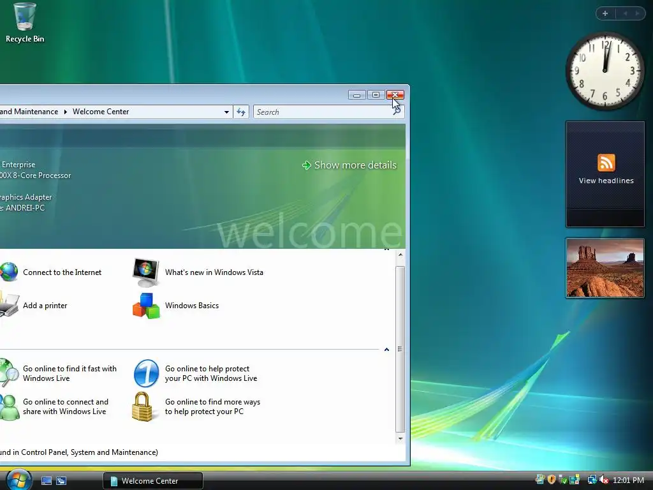Minimize the Welcome Center window
This screenshot has height=490, width=653.
357,95
